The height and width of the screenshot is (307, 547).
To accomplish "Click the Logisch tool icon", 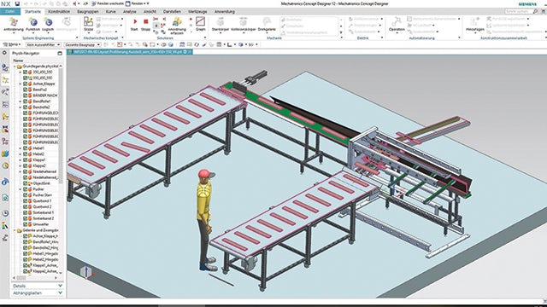I will coord(48,22).
